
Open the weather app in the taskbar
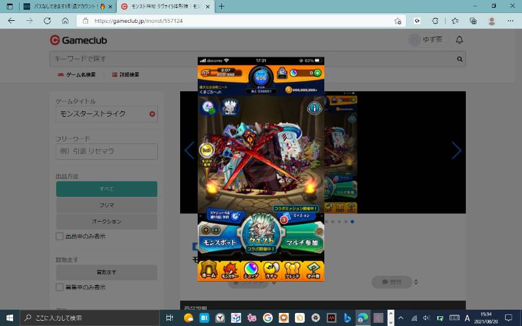189,318
